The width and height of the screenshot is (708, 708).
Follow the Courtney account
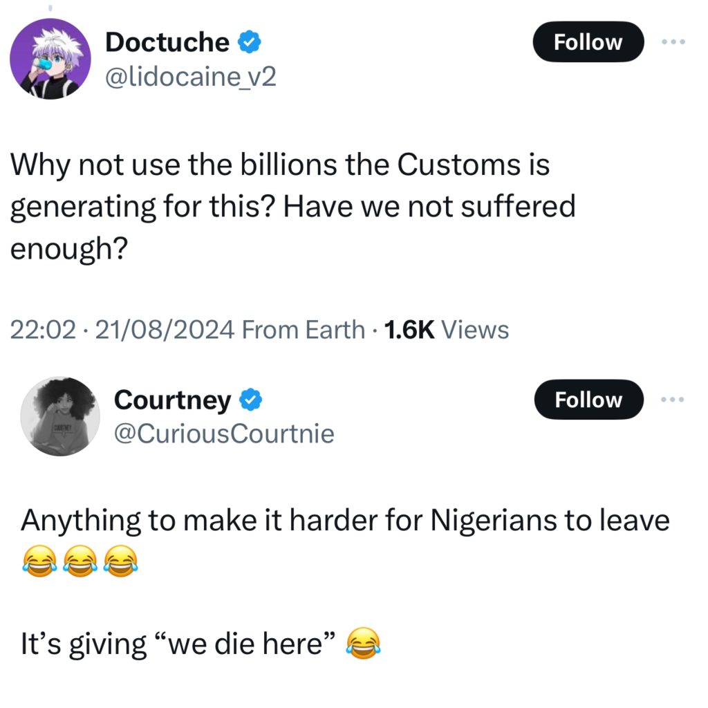point(588,400)
